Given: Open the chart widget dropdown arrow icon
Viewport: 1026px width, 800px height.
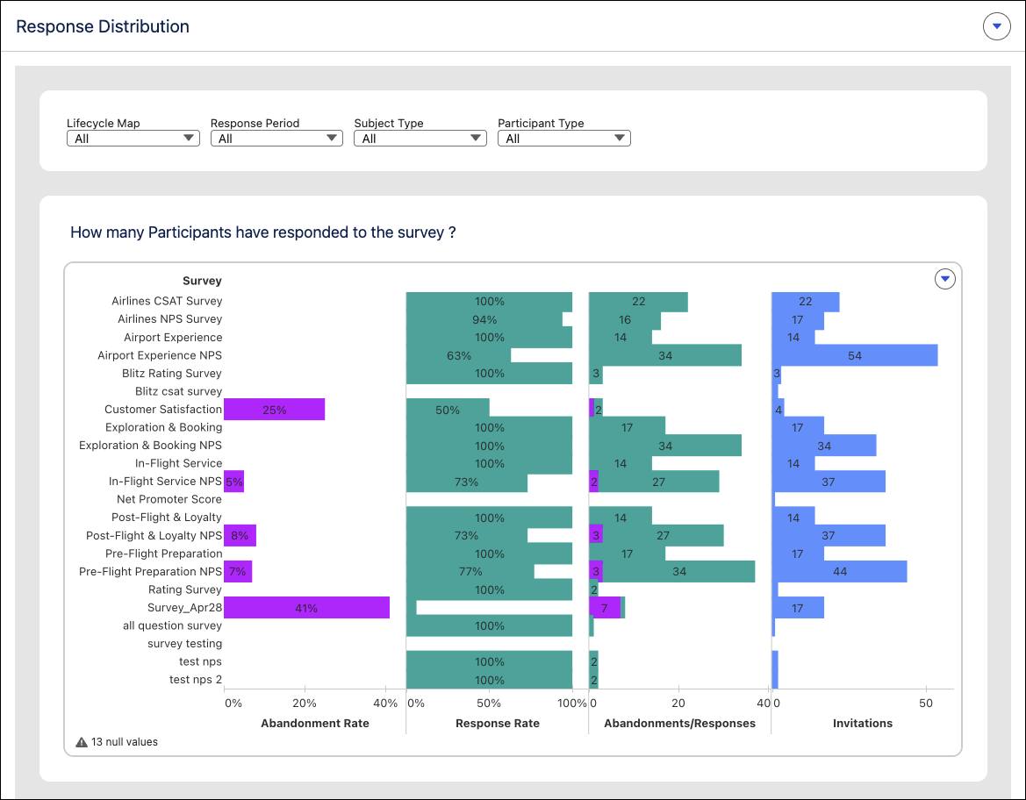Looking at the screenshot, I should (945, 279).
